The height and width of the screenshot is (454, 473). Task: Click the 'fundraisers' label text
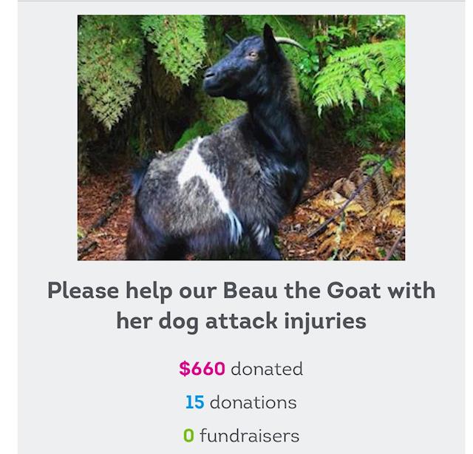click(x=248, y=436)
